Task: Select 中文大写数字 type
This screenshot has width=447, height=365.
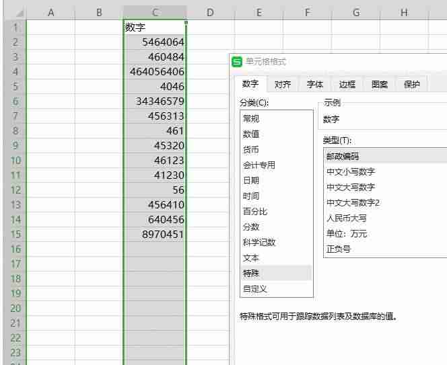Action: (386, 187)
